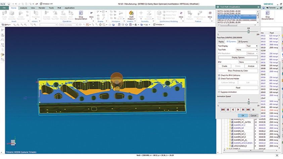
Task: Click the top icon in left resource bar
Action: (x=3, y=30)
